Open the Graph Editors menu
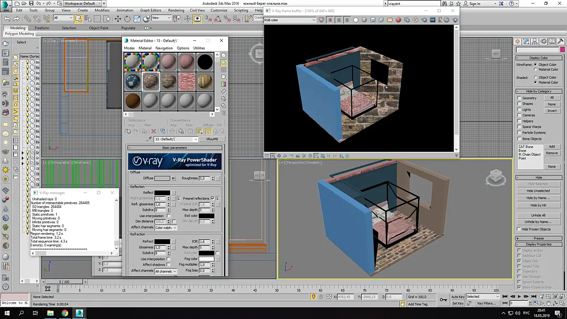The image size is (567, 319). click(150, 10)
